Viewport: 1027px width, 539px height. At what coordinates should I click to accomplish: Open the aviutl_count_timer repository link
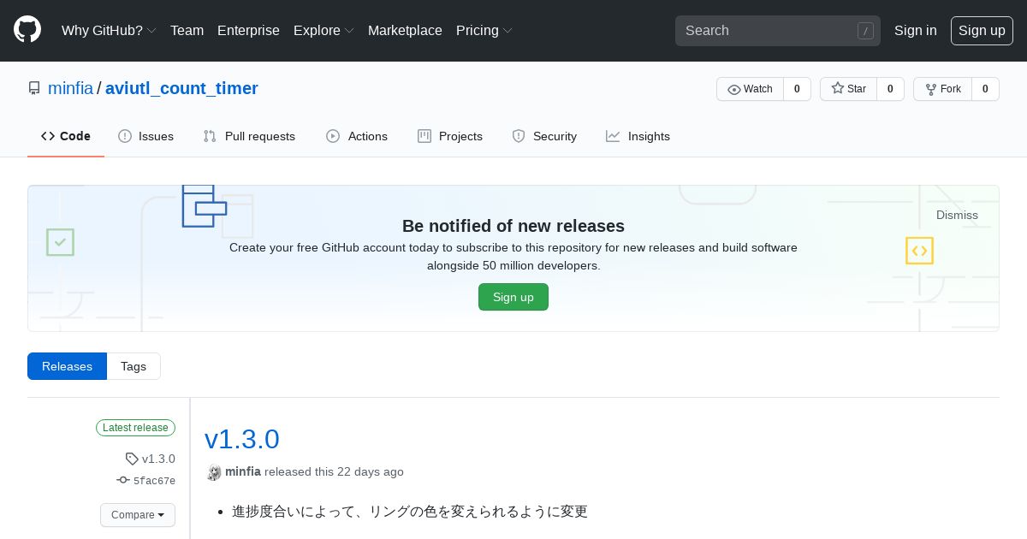[181, 88]
